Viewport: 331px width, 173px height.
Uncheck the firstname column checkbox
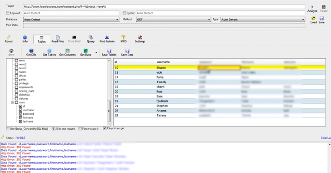(20, 117)
